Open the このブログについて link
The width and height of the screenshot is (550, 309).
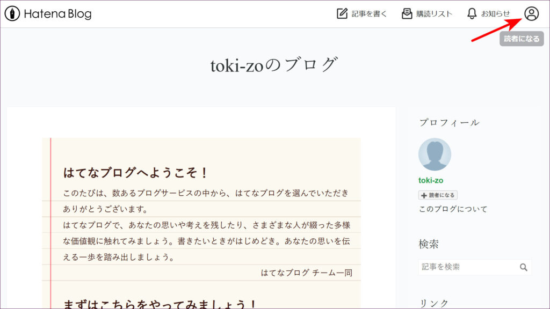453,209
